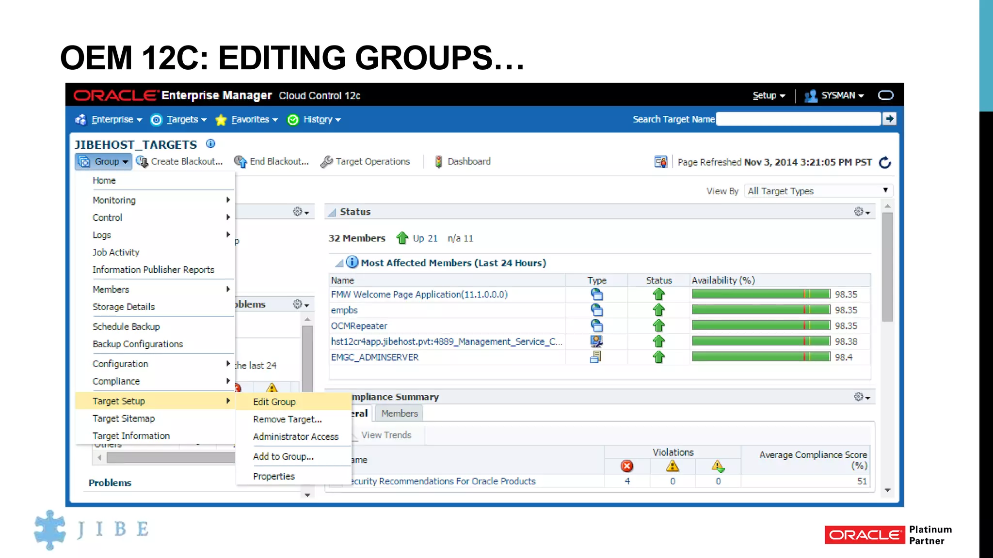Open the Group dropdown menu
The width and height of the screenshot is (993, 558).
pos(103,161)
